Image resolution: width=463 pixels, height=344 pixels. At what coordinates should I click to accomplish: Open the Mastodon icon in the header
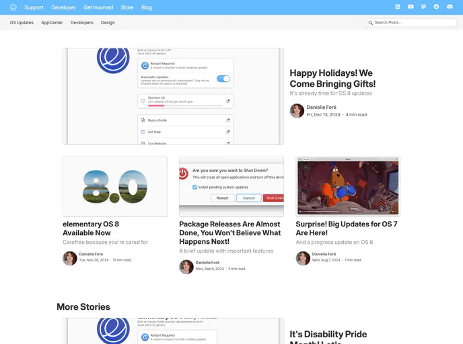(423, 7)
